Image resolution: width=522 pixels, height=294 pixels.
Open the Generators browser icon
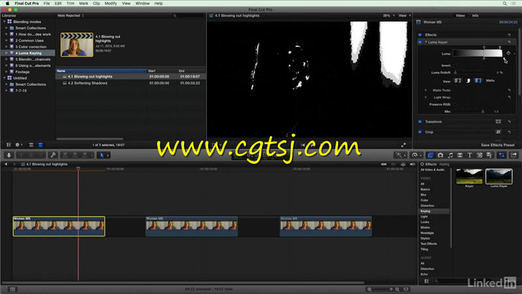480,155
